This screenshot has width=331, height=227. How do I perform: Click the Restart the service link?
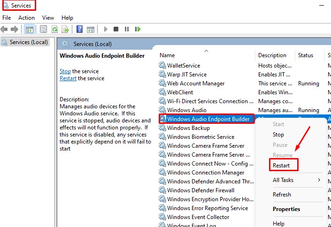point(68,78)
